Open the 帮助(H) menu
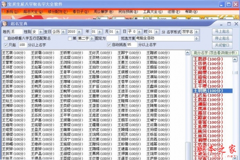 click(191, 12)
